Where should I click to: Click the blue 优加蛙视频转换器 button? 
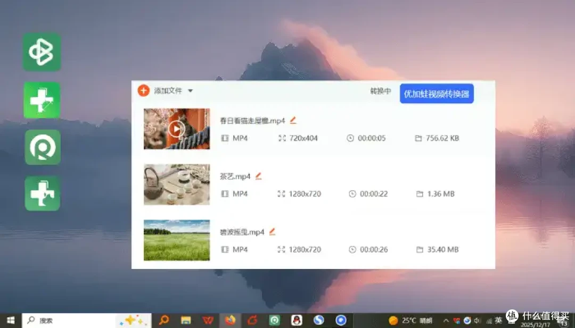[x=437, y=94]
